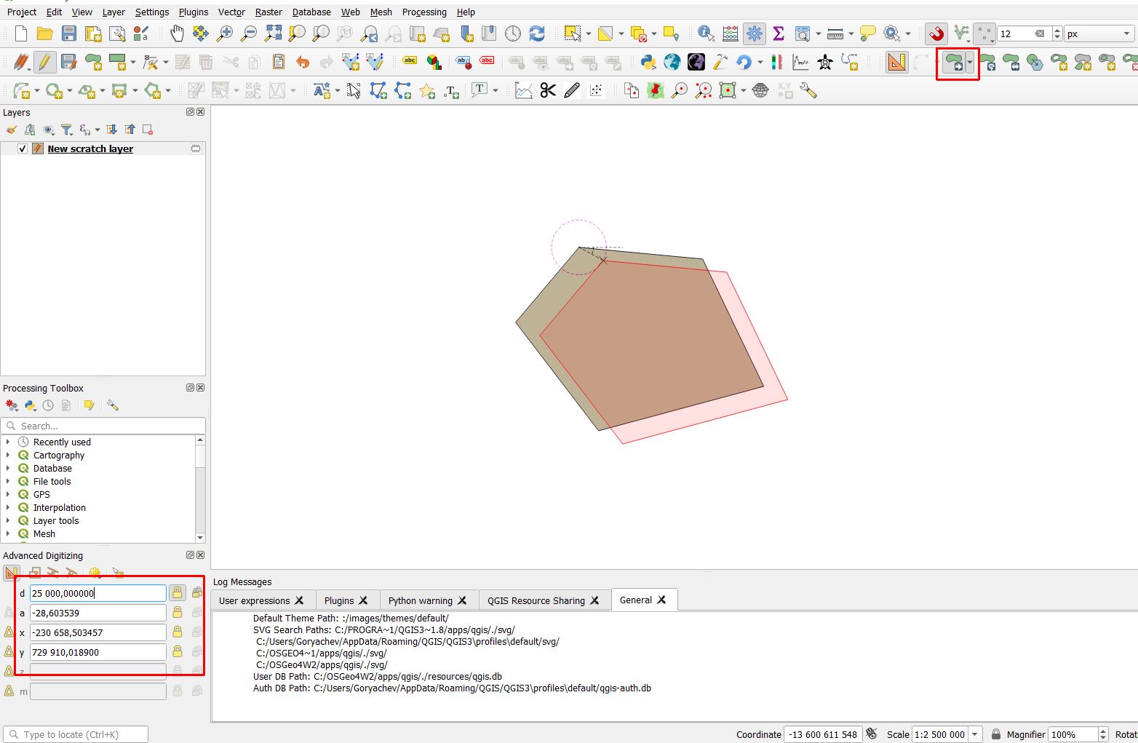Screen dimensions: 1138x743
Task: Toggle the distance lock in Advanced Digitizing
Action: [177, 593]
